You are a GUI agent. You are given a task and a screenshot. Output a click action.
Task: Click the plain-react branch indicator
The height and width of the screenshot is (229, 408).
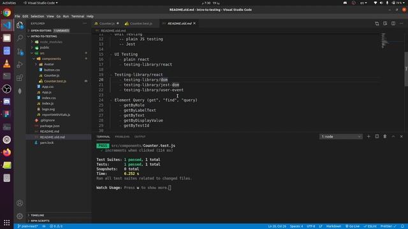click(x=27, y=226)
